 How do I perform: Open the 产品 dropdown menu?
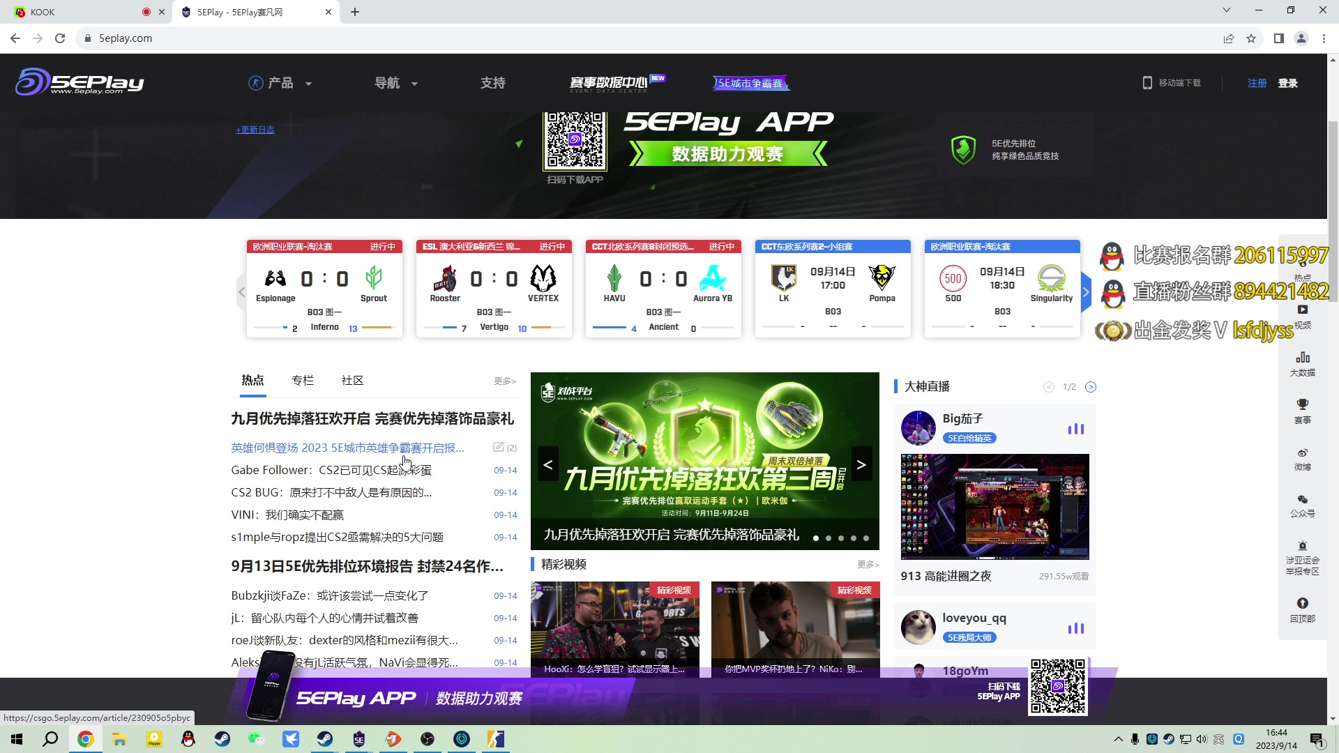[280, 83]
